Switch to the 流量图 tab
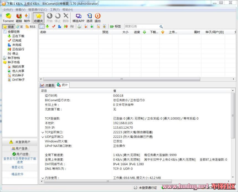 tap(47, 85)
